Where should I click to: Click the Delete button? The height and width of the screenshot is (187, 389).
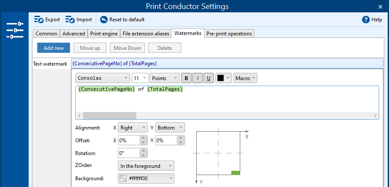coord(165,48)
